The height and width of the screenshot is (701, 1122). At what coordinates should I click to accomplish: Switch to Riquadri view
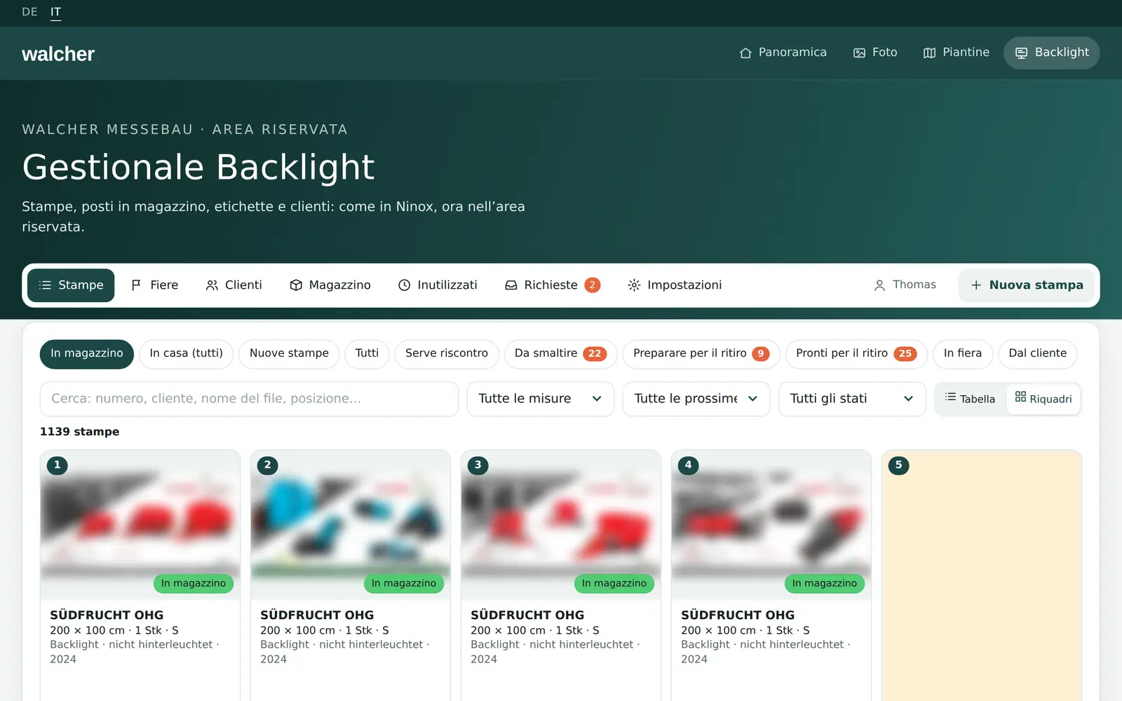tap(1043, 399)
